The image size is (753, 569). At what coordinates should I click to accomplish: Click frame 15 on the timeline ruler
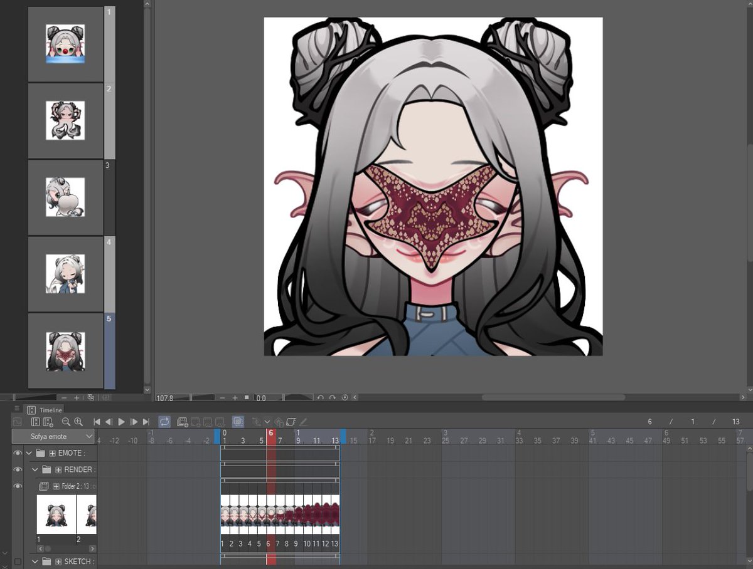(x=353, y=441)
